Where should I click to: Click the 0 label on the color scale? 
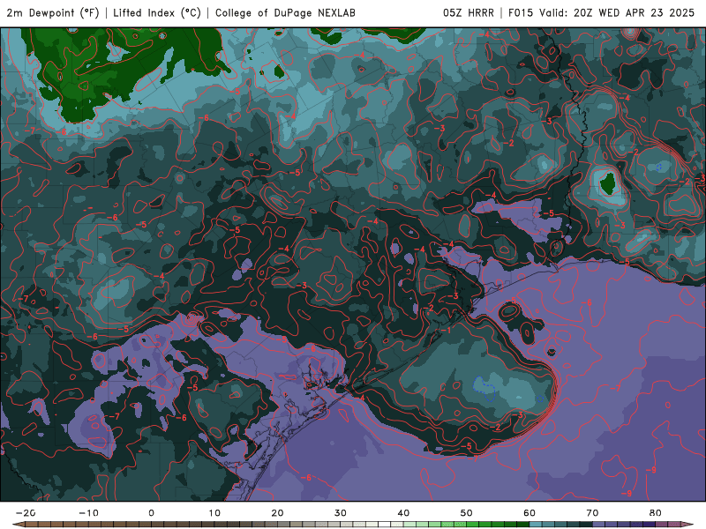pos(151,513)
